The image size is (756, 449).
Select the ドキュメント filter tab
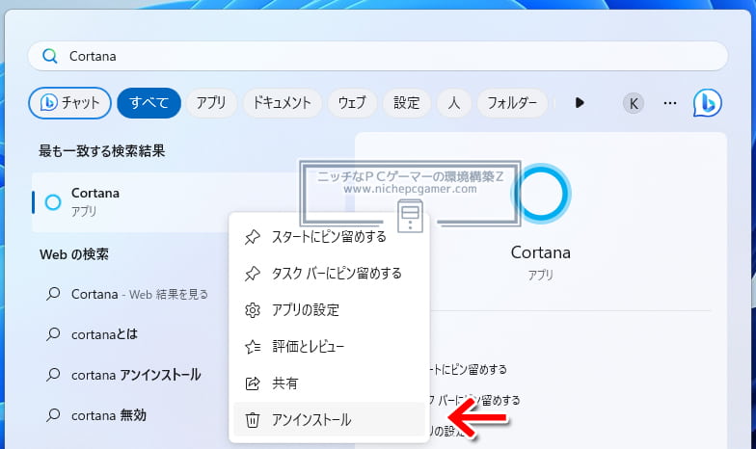click(282, 102)
